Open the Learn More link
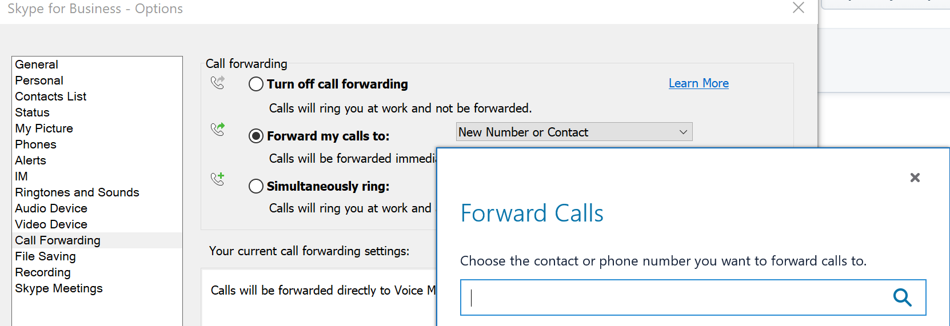The height and width of the screenshot is (326, 950). (698, 83)
